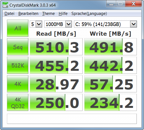Click the 512K read result 455.2
Screen dimensions: 144x130
56,65
